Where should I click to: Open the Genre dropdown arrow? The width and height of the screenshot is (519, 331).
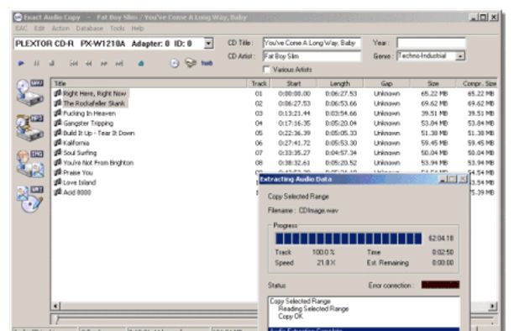tap(460, 56)
